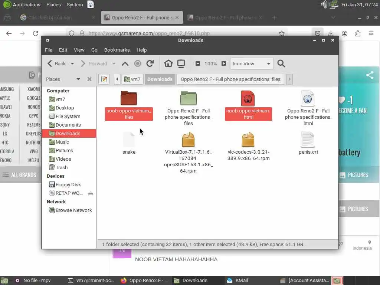Select the vlc-codecs rpm package icon
The height and width of the screenshot is (285, 380).
point(248,140)
